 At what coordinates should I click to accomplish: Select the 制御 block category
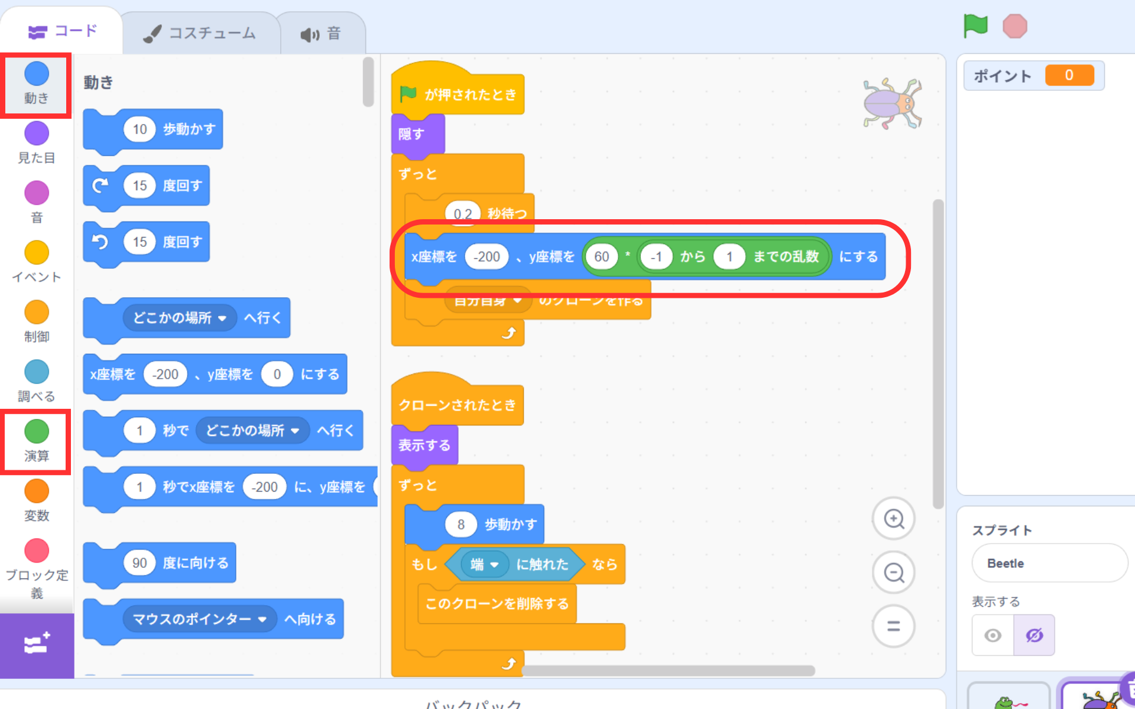click(x=37, y=322)
